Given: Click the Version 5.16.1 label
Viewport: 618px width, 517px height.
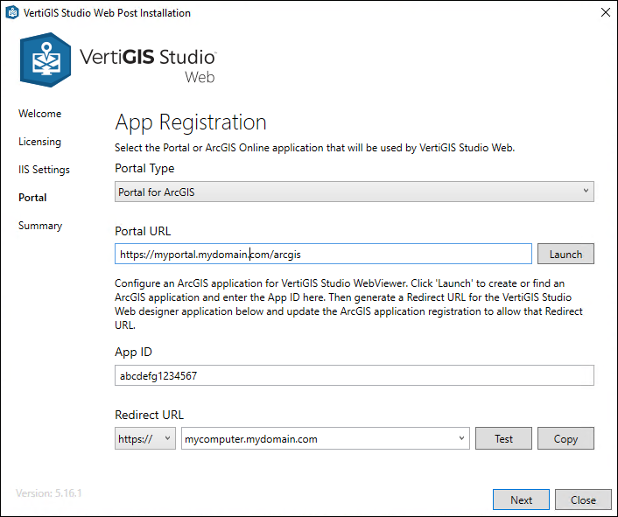Looking at the screenshot, I should click(49, 493).
